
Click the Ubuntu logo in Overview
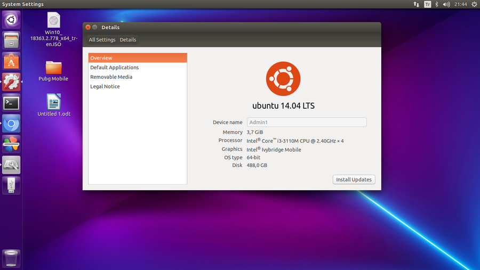tap(283, 79)
